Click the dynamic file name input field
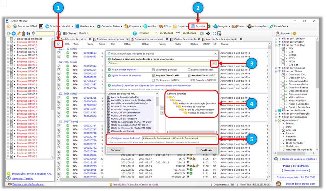The height and width of the screenshot is (191, 327). tap(179, 138)
